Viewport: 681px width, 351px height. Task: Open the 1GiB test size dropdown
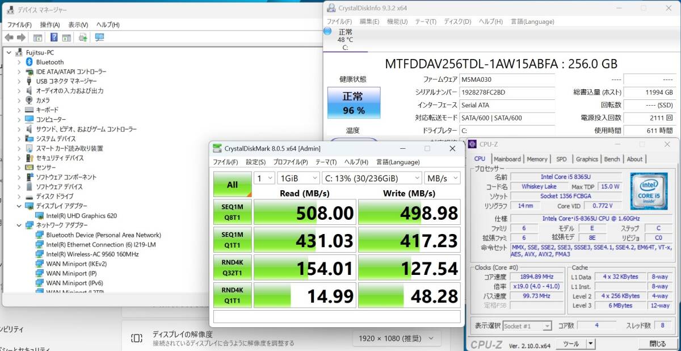[297, 178]
